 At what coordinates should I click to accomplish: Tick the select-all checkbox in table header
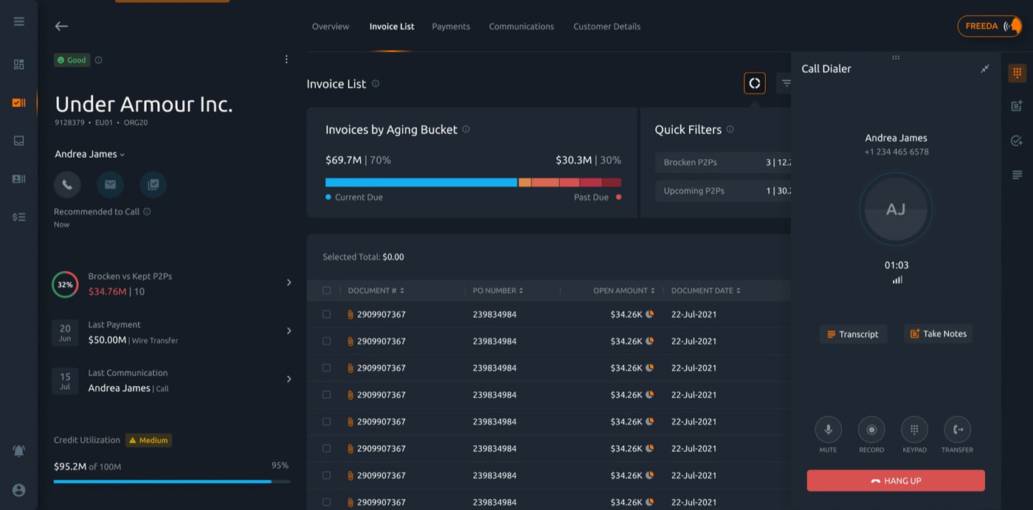[326, 290]
